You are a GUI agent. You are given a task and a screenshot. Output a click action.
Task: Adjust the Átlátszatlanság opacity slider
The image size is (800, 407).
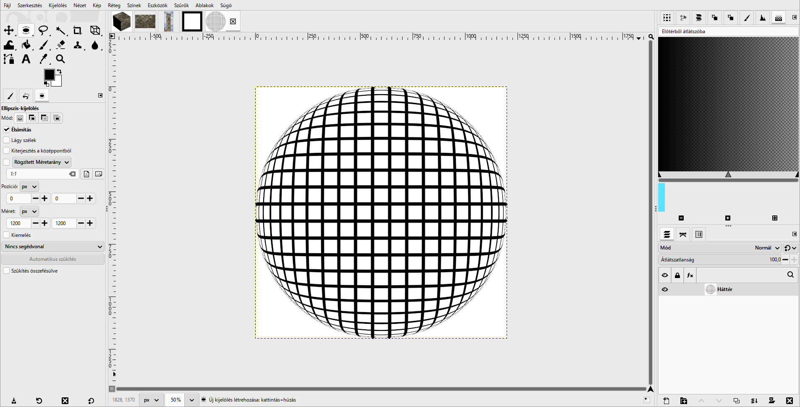click(720, 260)
